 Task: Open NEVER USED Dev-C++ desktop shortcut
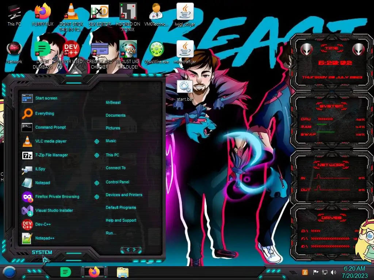click(71, 52)
